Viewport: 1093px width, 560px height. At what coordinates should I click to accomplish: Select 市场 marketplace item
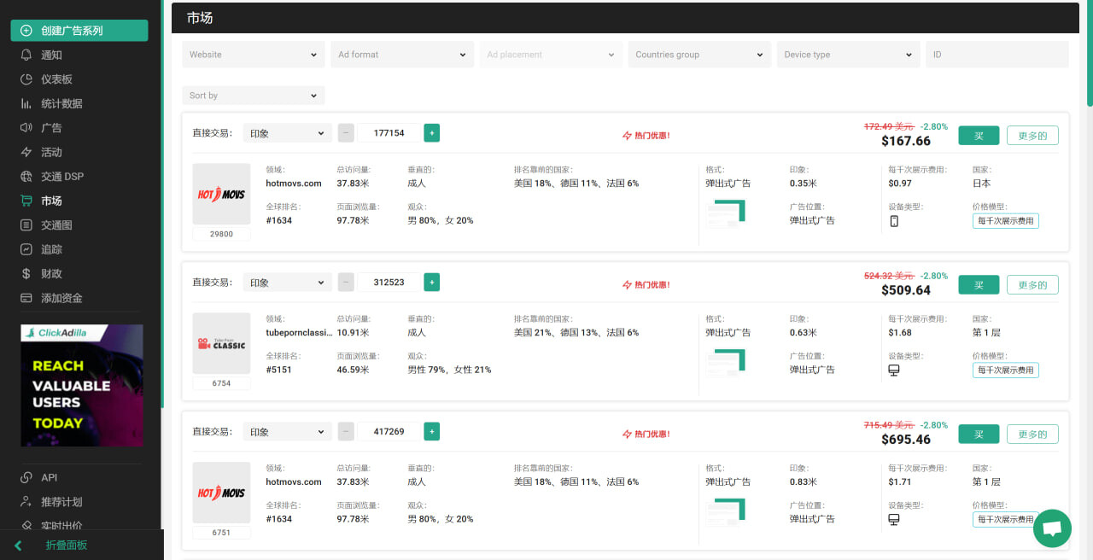[x=51, y=201]
